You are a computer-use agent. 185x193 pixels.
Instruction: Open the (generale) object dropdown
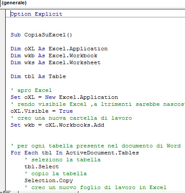(92, 3)
